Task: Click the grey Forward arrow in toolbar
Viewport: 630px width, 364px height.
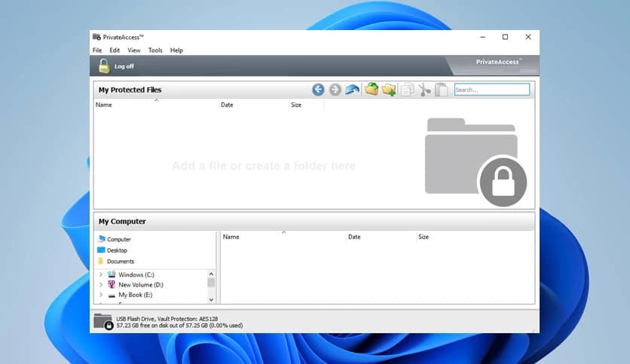Action: coord(335,89)
